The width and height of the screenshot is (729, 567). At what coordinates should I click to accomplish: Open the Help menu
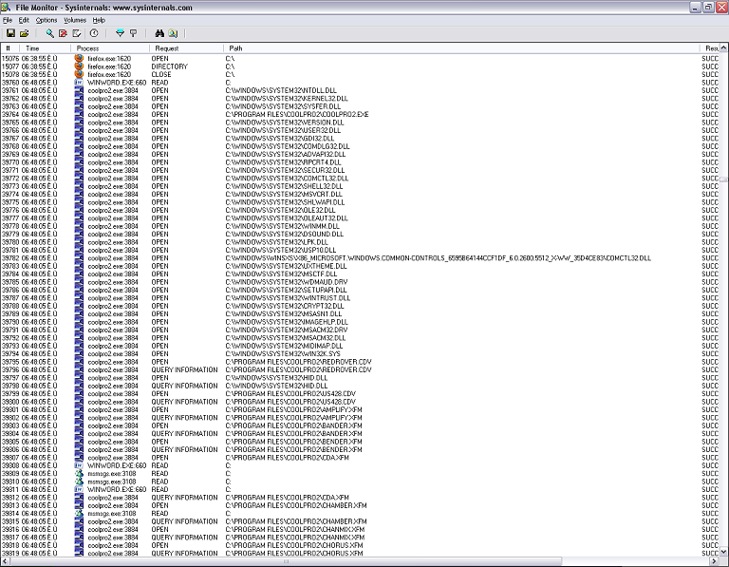(99, 20)
